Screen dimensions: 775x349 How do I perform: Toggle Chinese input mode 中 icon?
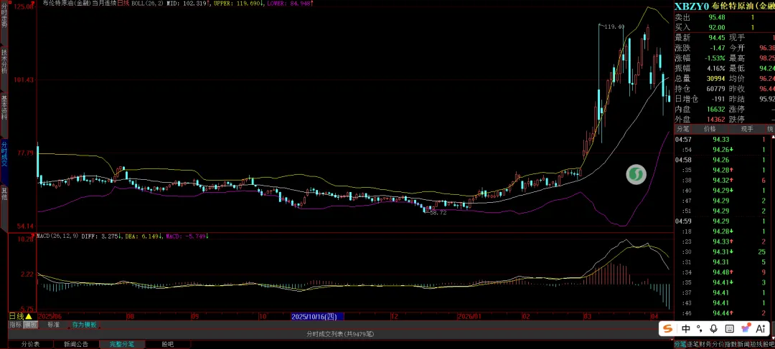coord(685,328)
